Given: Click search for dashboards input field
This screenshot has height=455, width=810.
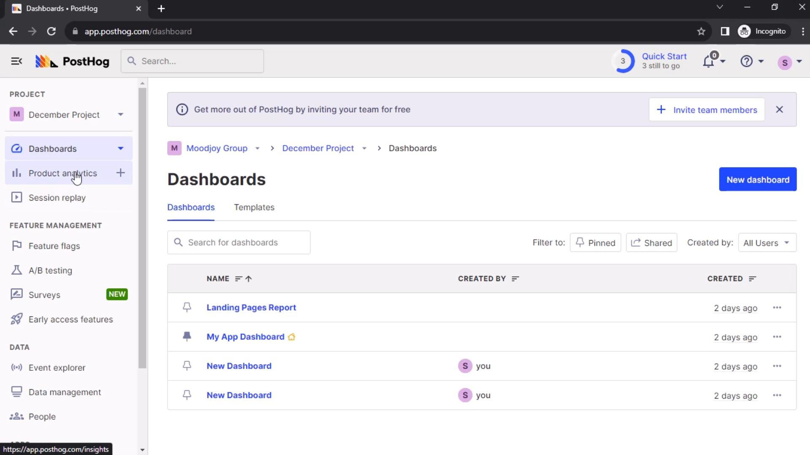Looking at the screenshot, I should [238, 242].
